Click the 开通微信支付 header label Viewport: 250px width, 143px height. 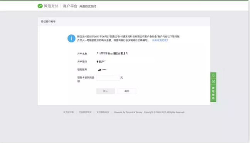point(88,7)
